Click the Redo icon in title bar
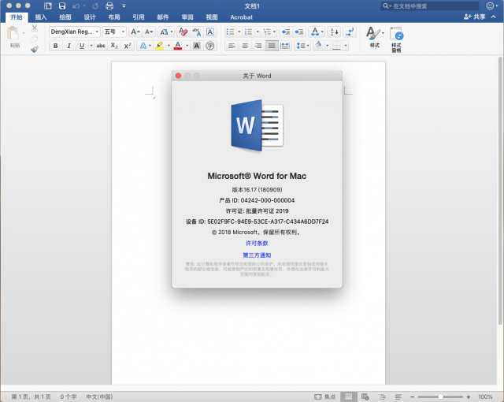 pyautogui.click(x=95, y=6)
